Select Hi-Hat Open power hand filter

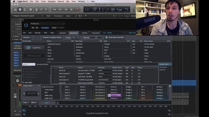point(149,47)
